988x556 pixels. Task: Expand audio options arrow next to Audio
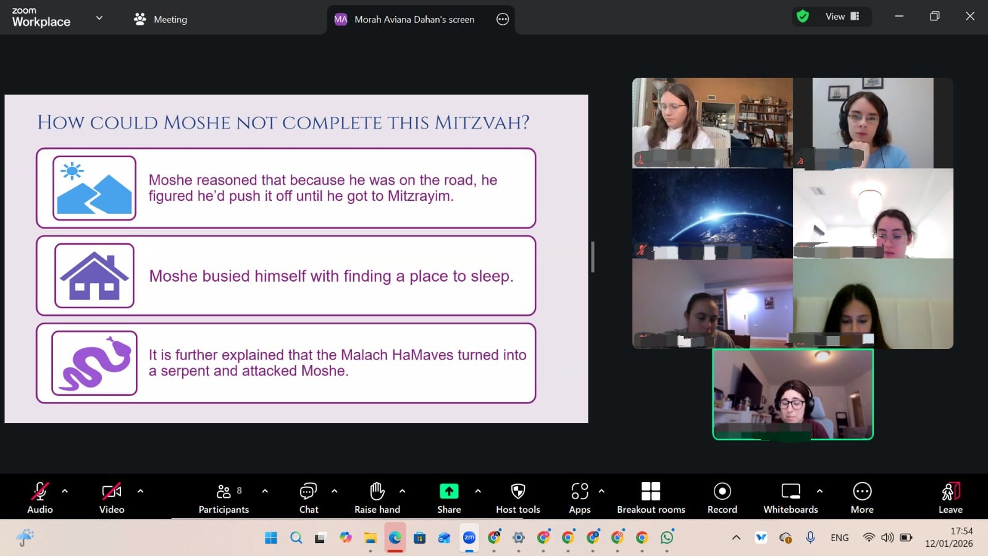point(65,491)
